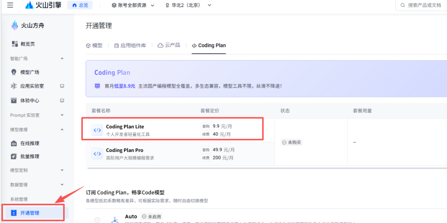Click the 40 元/月 renewal price
Viewport: 447px width, 223px height.
(x=221, y=134)
